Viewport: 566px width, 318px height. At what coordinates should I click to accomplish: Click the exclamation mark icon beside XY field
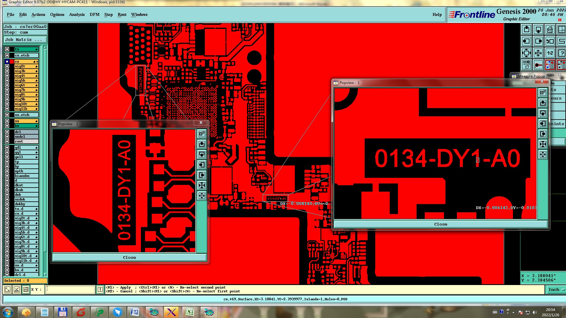click(100, 289)
